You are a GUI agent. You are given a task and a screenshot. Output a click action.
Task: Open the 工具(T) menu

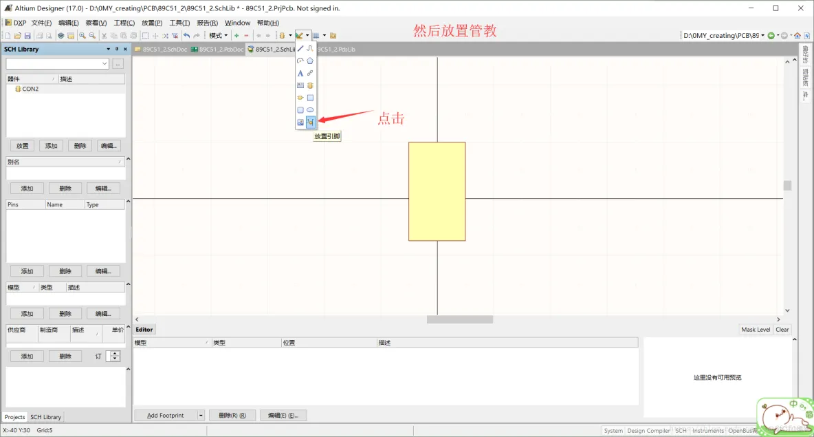(179, 23)
